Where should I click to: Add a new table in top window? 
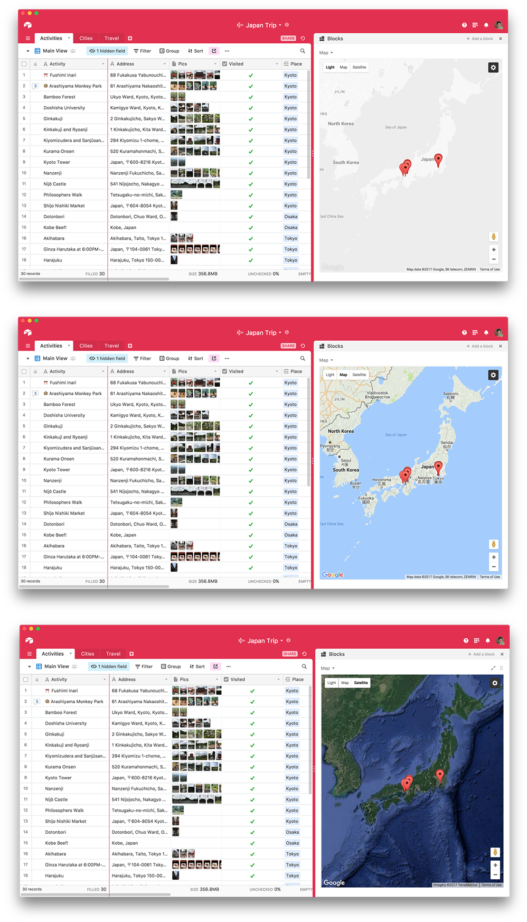pyautogui.click(x=130, y=38)
